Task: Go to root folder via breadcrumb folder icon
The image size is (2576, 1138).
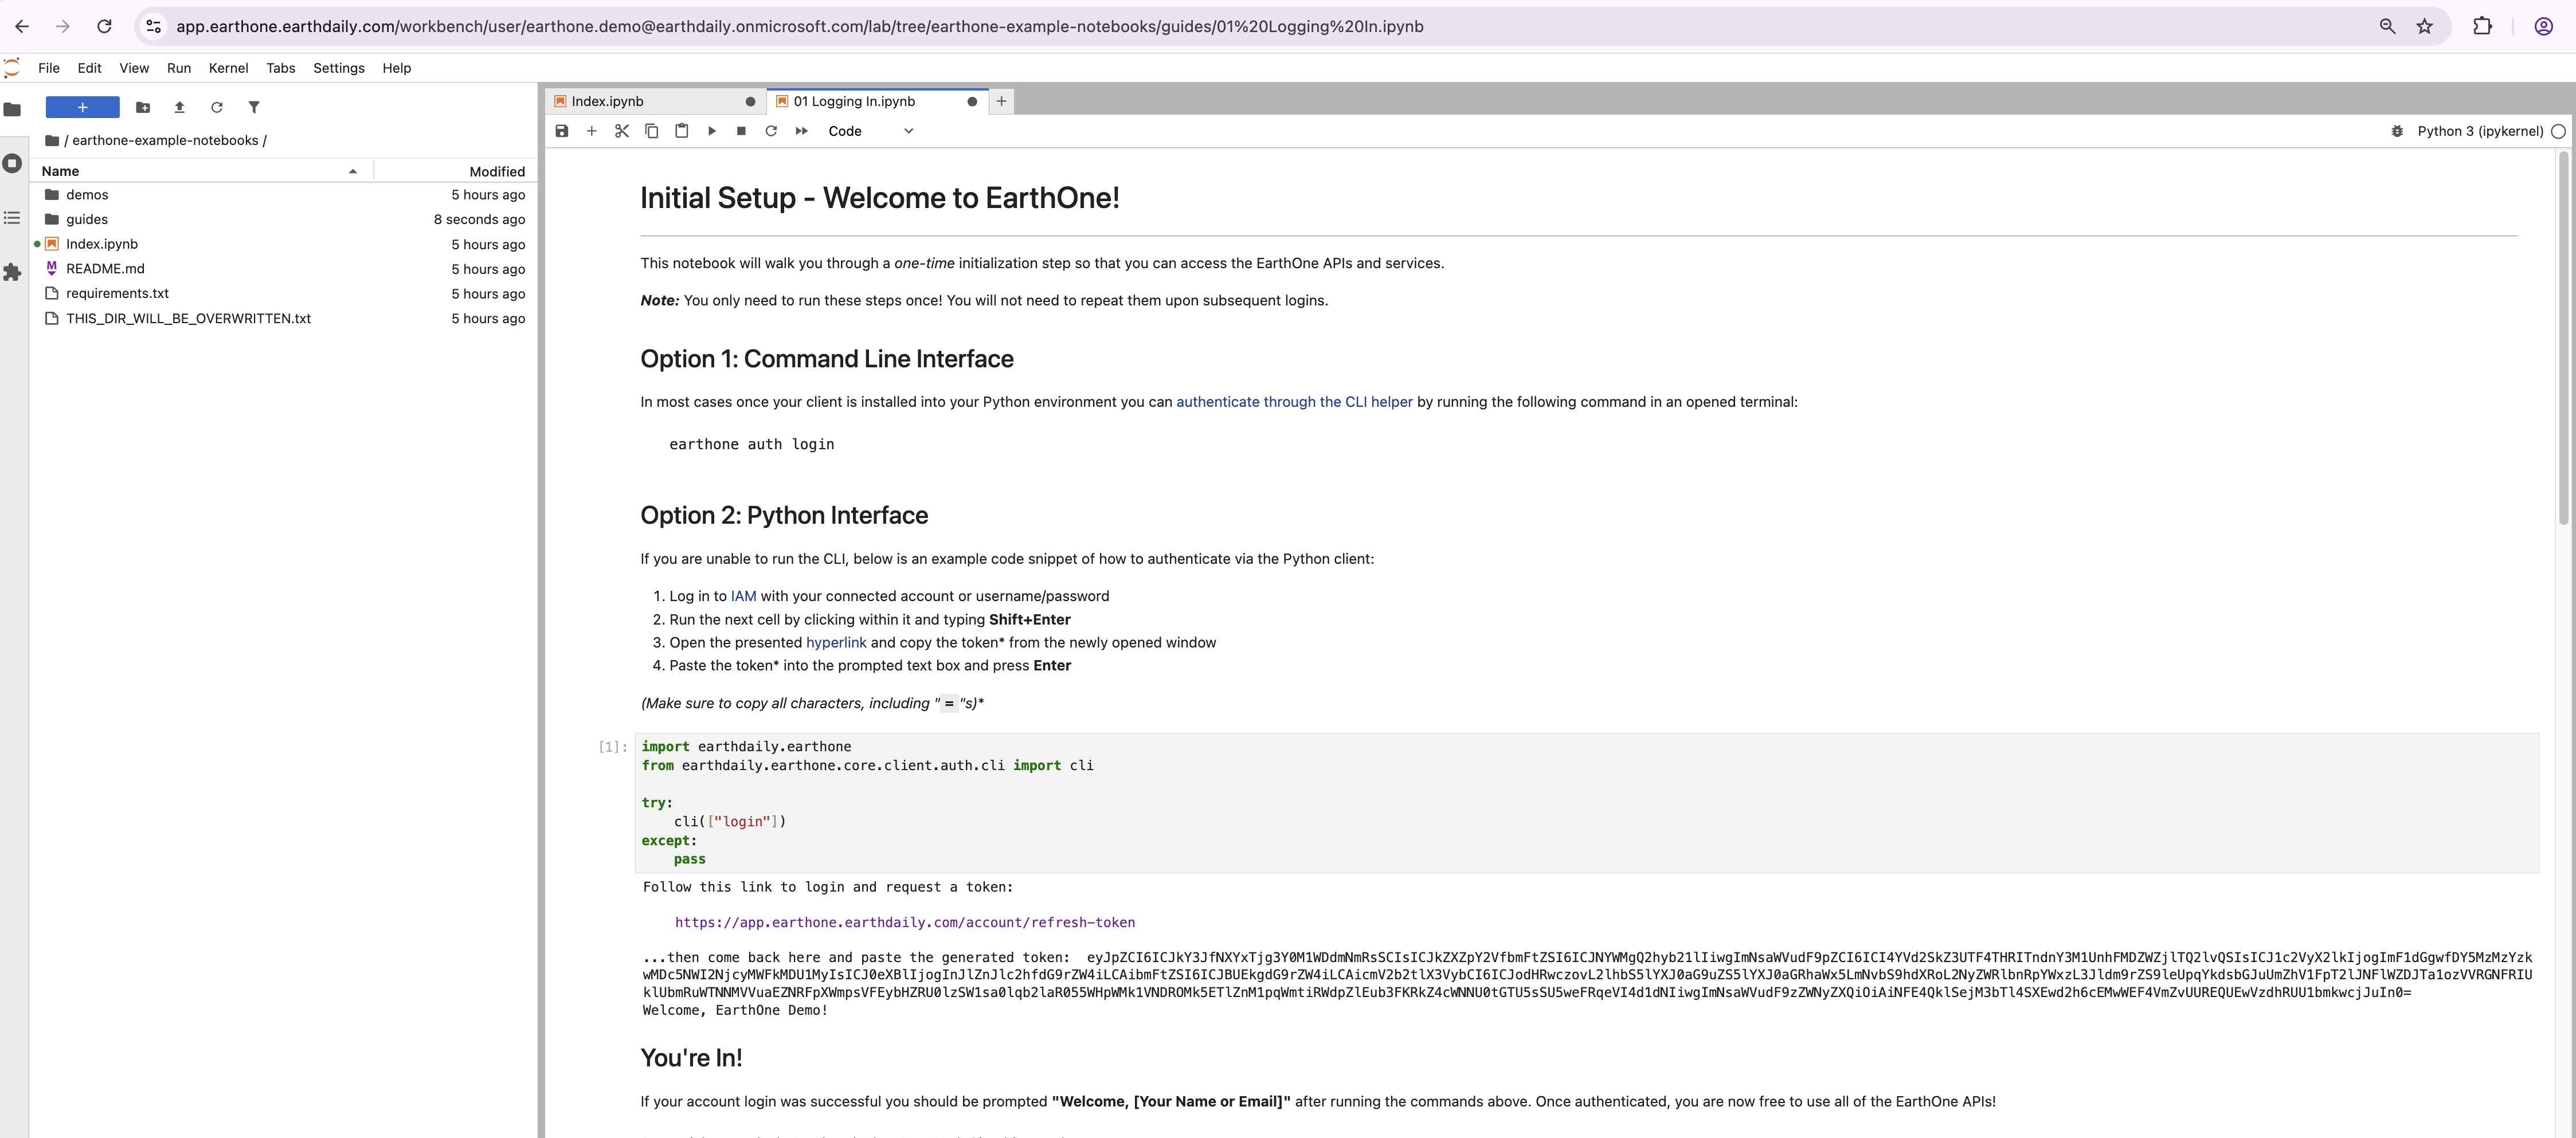Action: [x=52, y=140]
